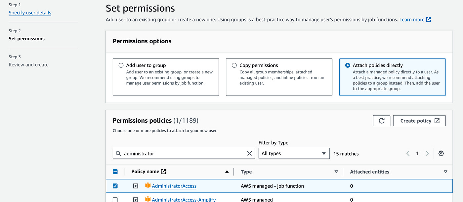The width and height of the screenshot is (463, 202).
Task: Click the policy search input field
Action: click(x=184, y=153)
